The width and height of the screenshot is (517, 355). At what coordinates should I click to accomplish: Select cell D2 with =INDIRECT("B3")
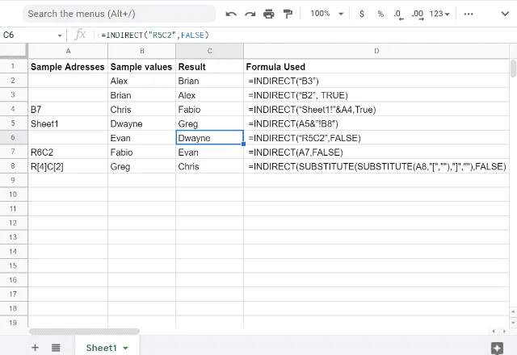376,81
